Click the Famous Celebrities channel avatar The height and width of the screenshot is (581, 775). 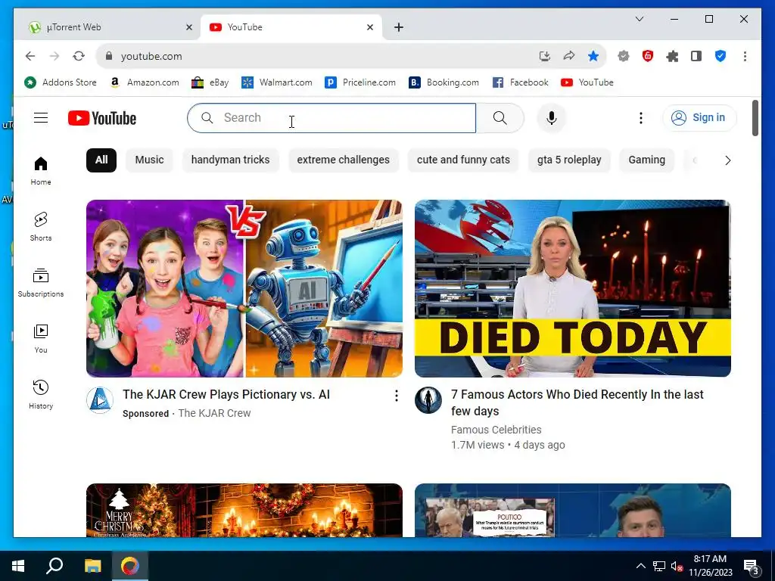428,400
